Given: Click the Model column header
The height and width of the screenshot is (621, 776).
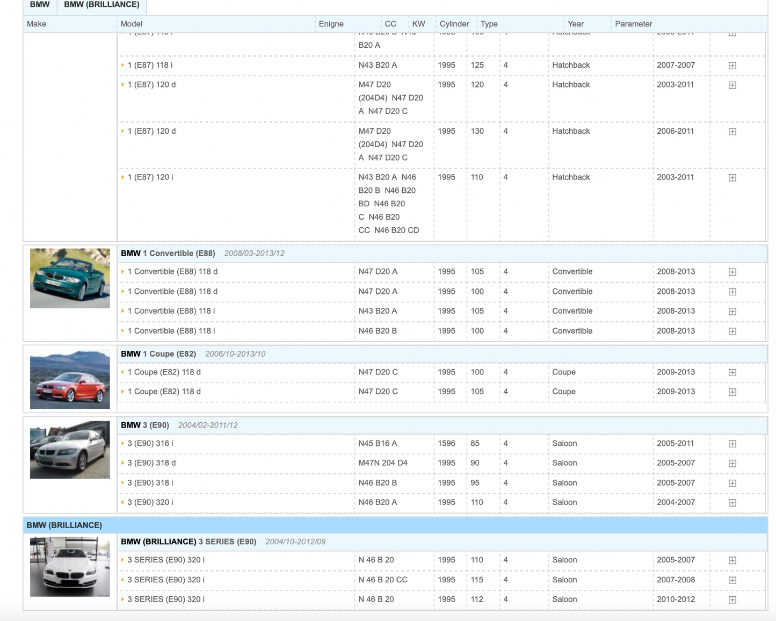Looking at the screenshot, I should click(x=132, y=24).
